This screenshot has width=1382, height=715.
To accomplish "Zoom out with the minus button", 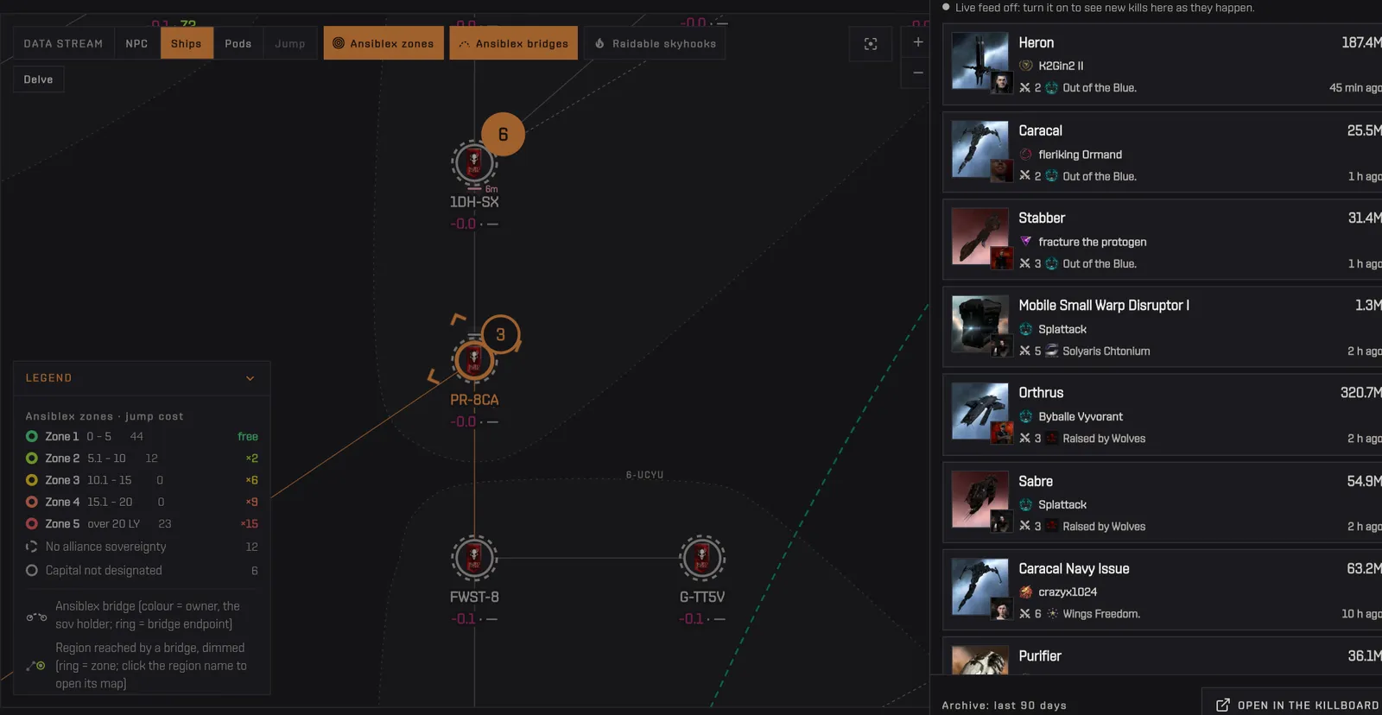I will pyautogui.click(x=918, y=73).
